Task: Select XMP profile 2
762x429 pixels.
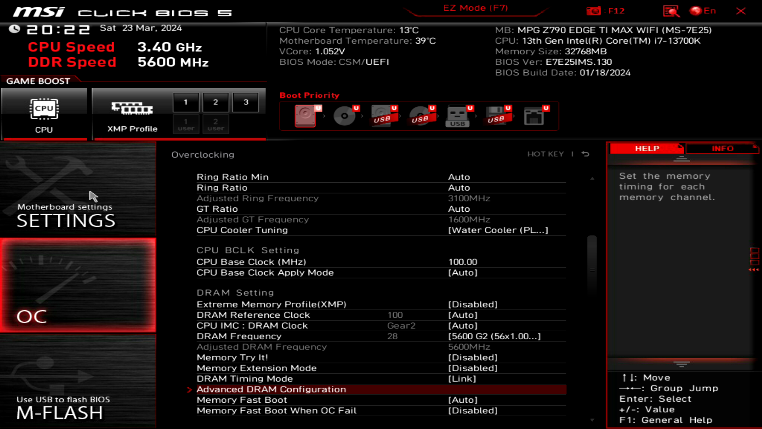Action: click(x=216, y=102)
